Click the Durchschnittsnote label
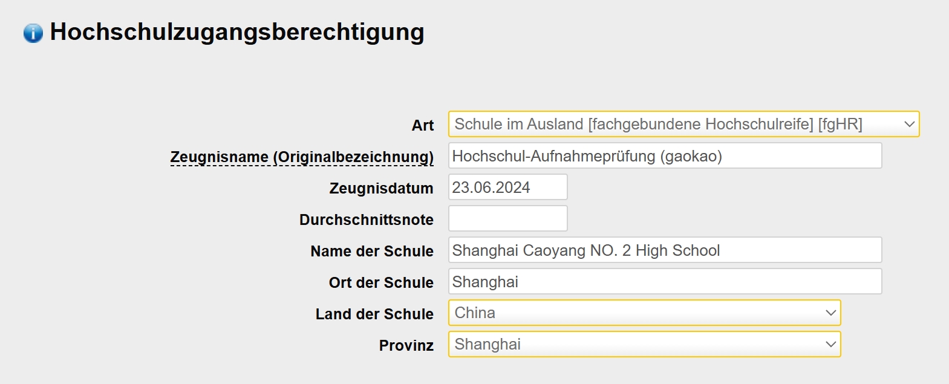The width and height of the screenshot is (949, 384). point(367,220)
